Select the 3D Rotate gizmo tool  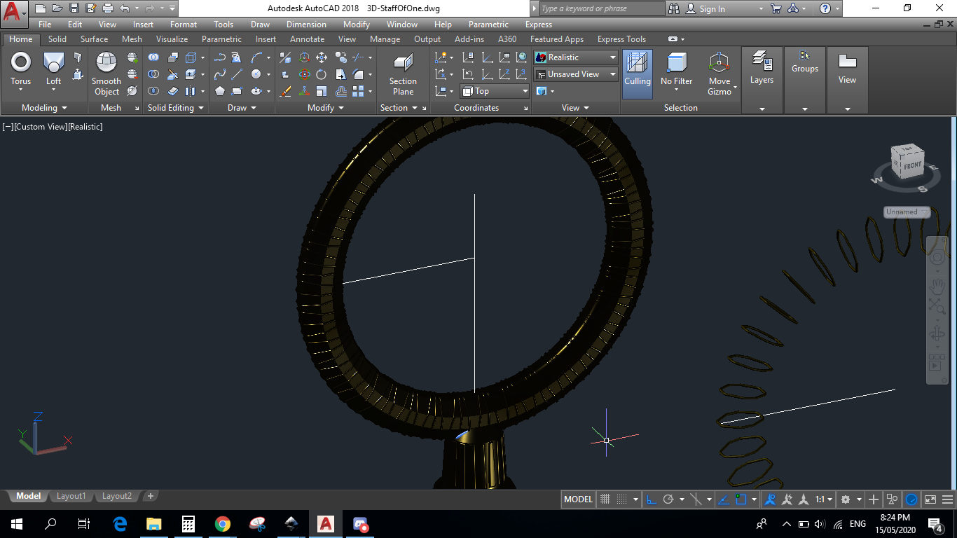click(304, 74)
